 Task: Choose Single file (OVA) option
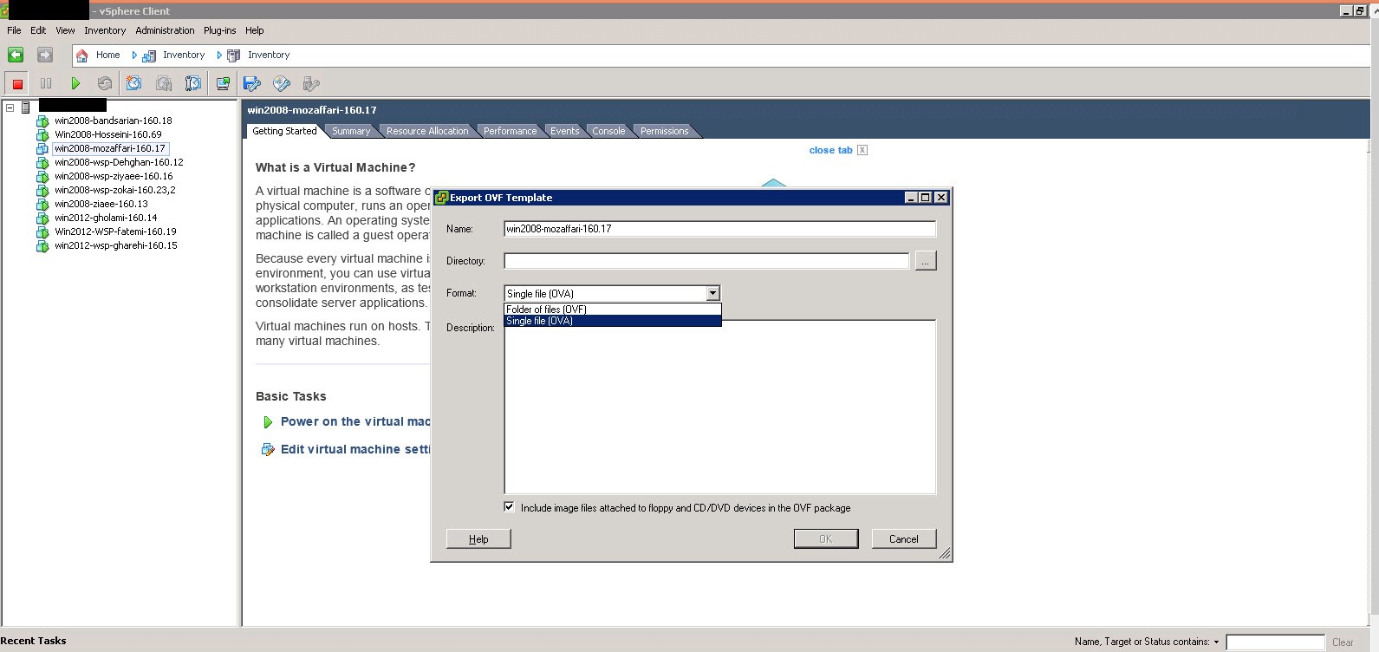612,321
